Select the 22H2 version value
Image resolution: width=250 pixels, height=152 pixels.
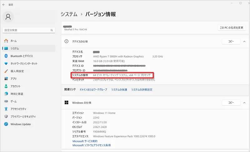pos(96,118)
